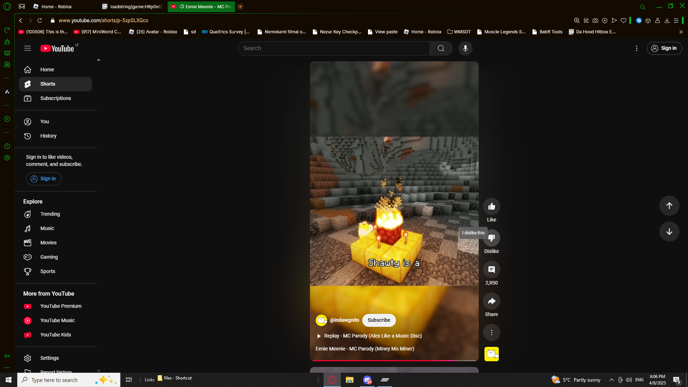Click the Sign in button in the header
Image resolution: width=688 pixels, height=387 pixels.
[x=664, y=48]
